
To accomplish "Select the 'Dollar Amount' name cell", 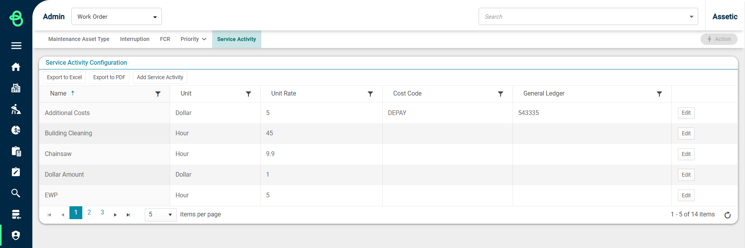I will point(105,175).
